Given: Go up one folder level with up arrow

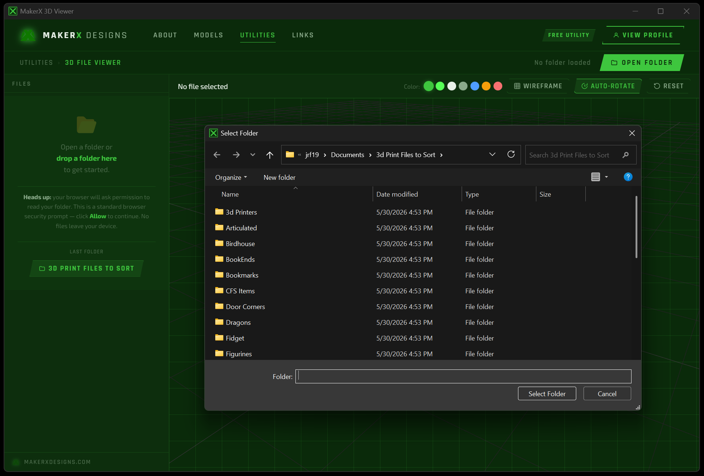Looking at the screenshot, I should click(270, 155).
